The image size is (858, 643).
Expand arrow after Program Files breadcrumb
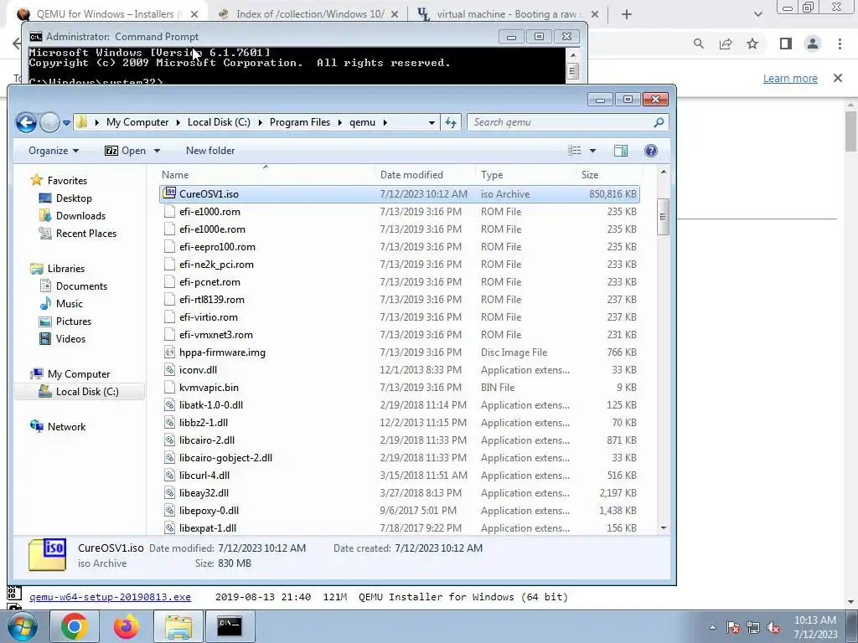click(x=340, y=122)
